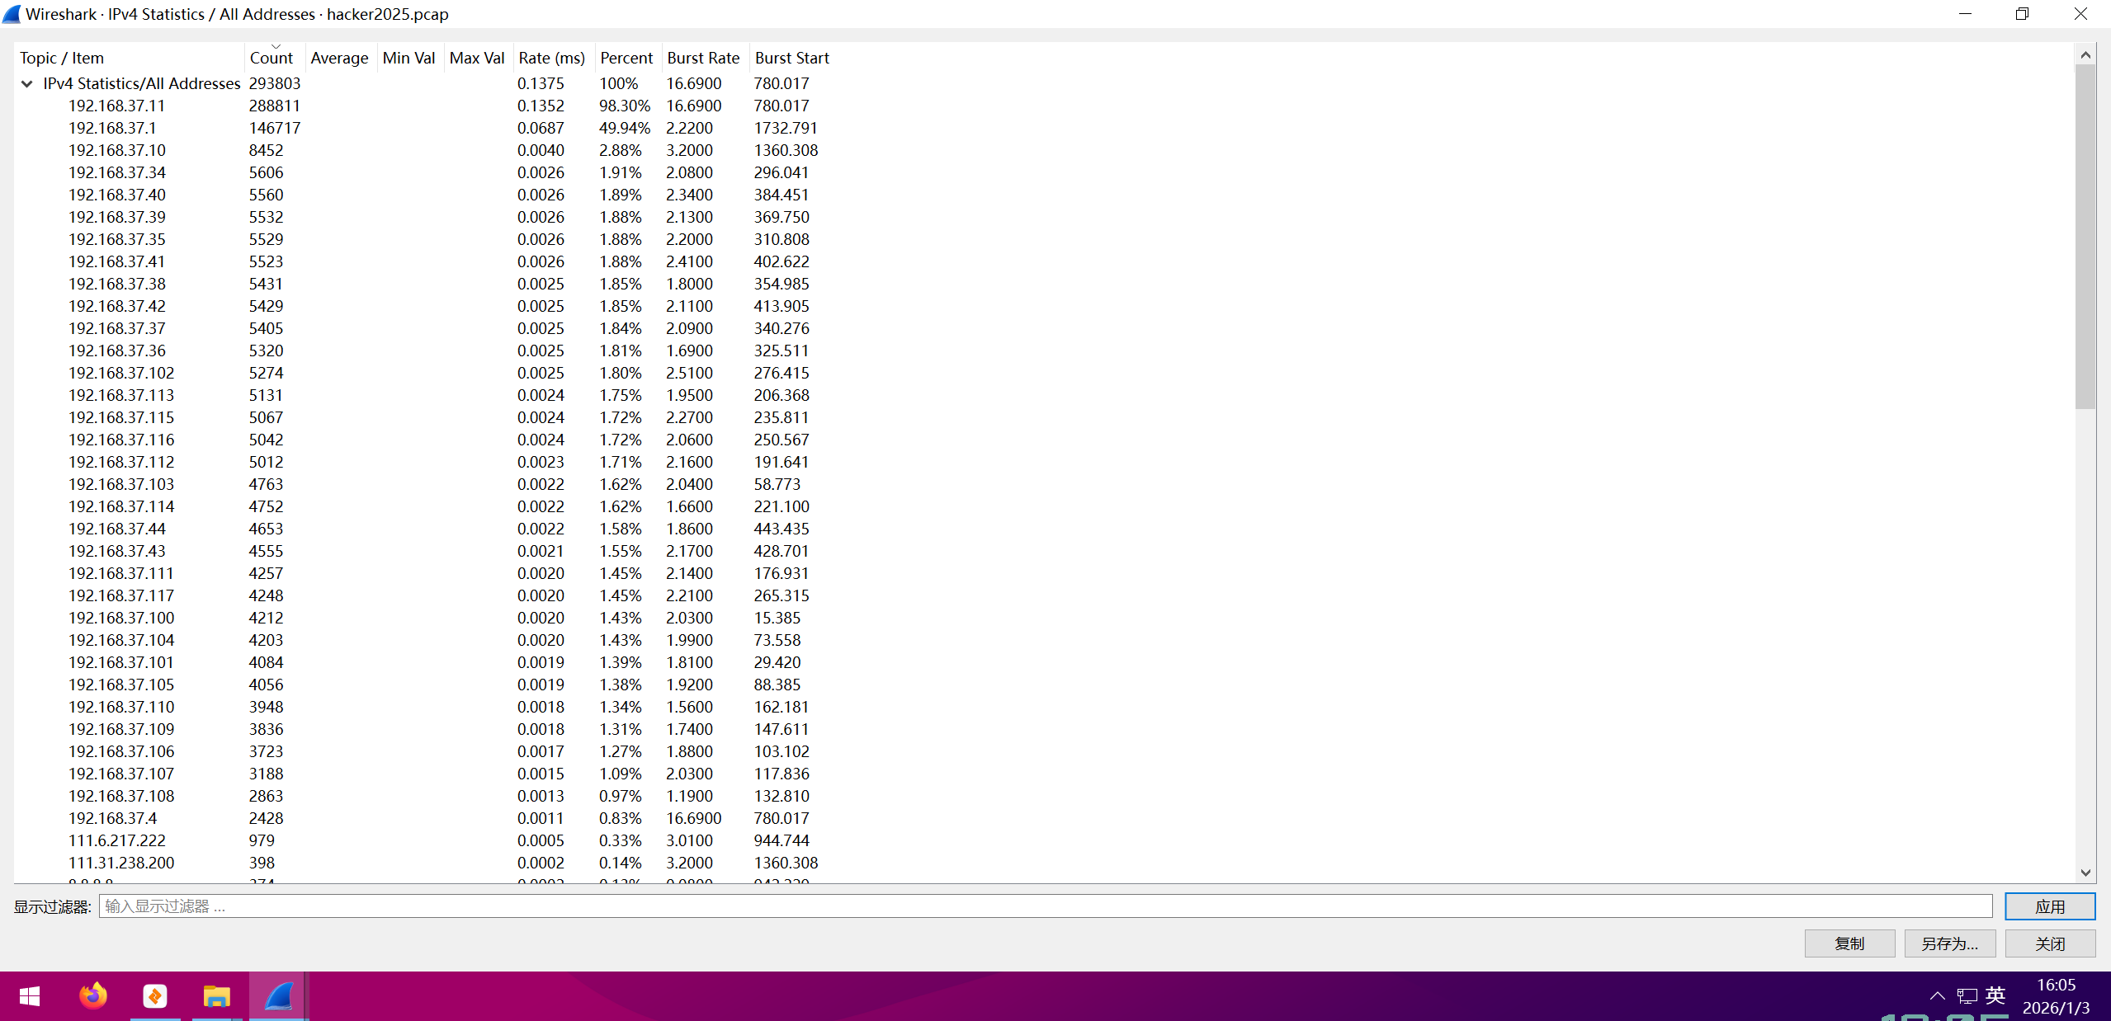The width and height of the screenshot is (2111, 1021).
Task: Click the network status tray icon
Action: [x=1967, y=996]
